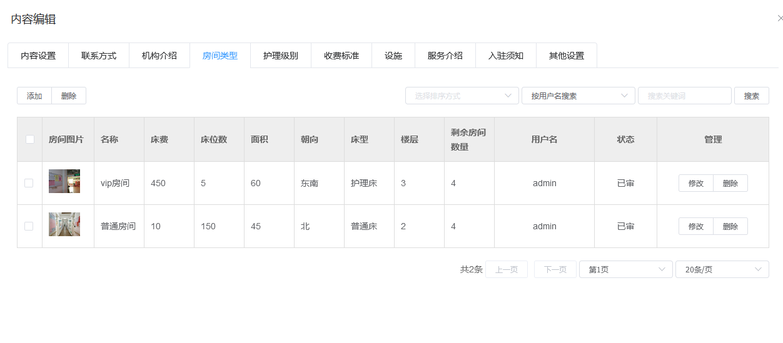Check the vip房间 row checkbox

29,183
